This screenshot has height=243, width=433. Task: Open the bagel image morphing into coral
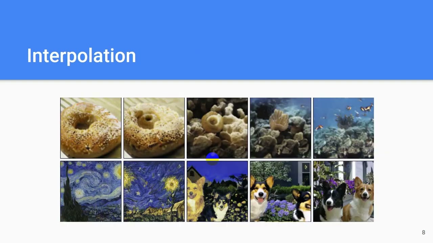(154, 128)
